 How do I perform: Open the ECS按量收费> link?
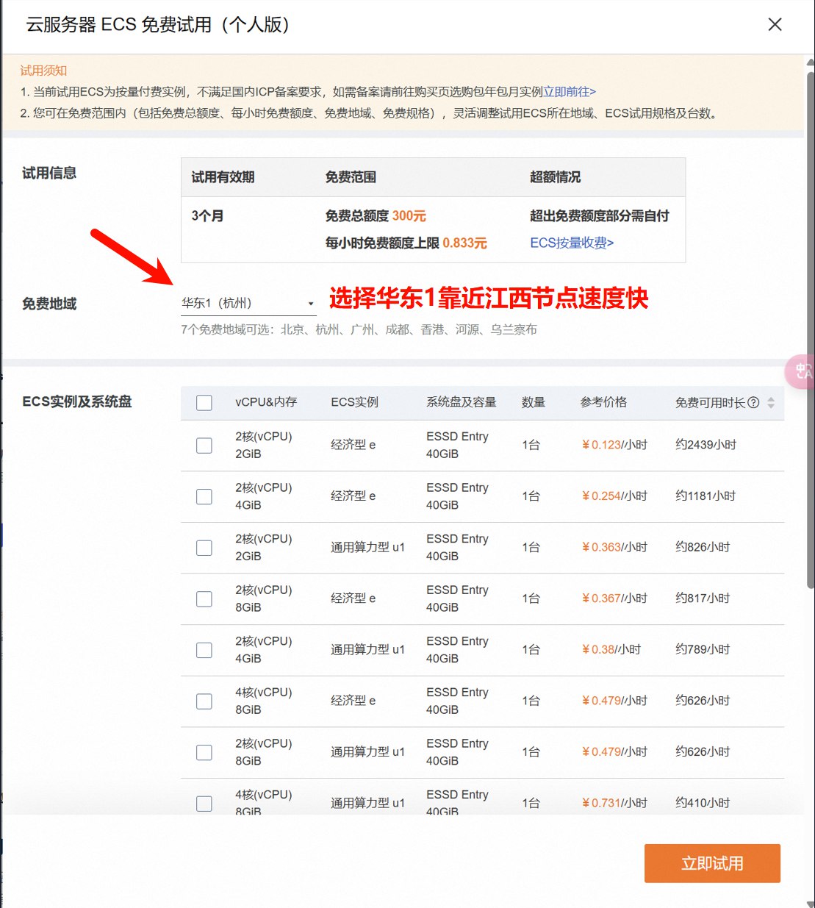572,243
